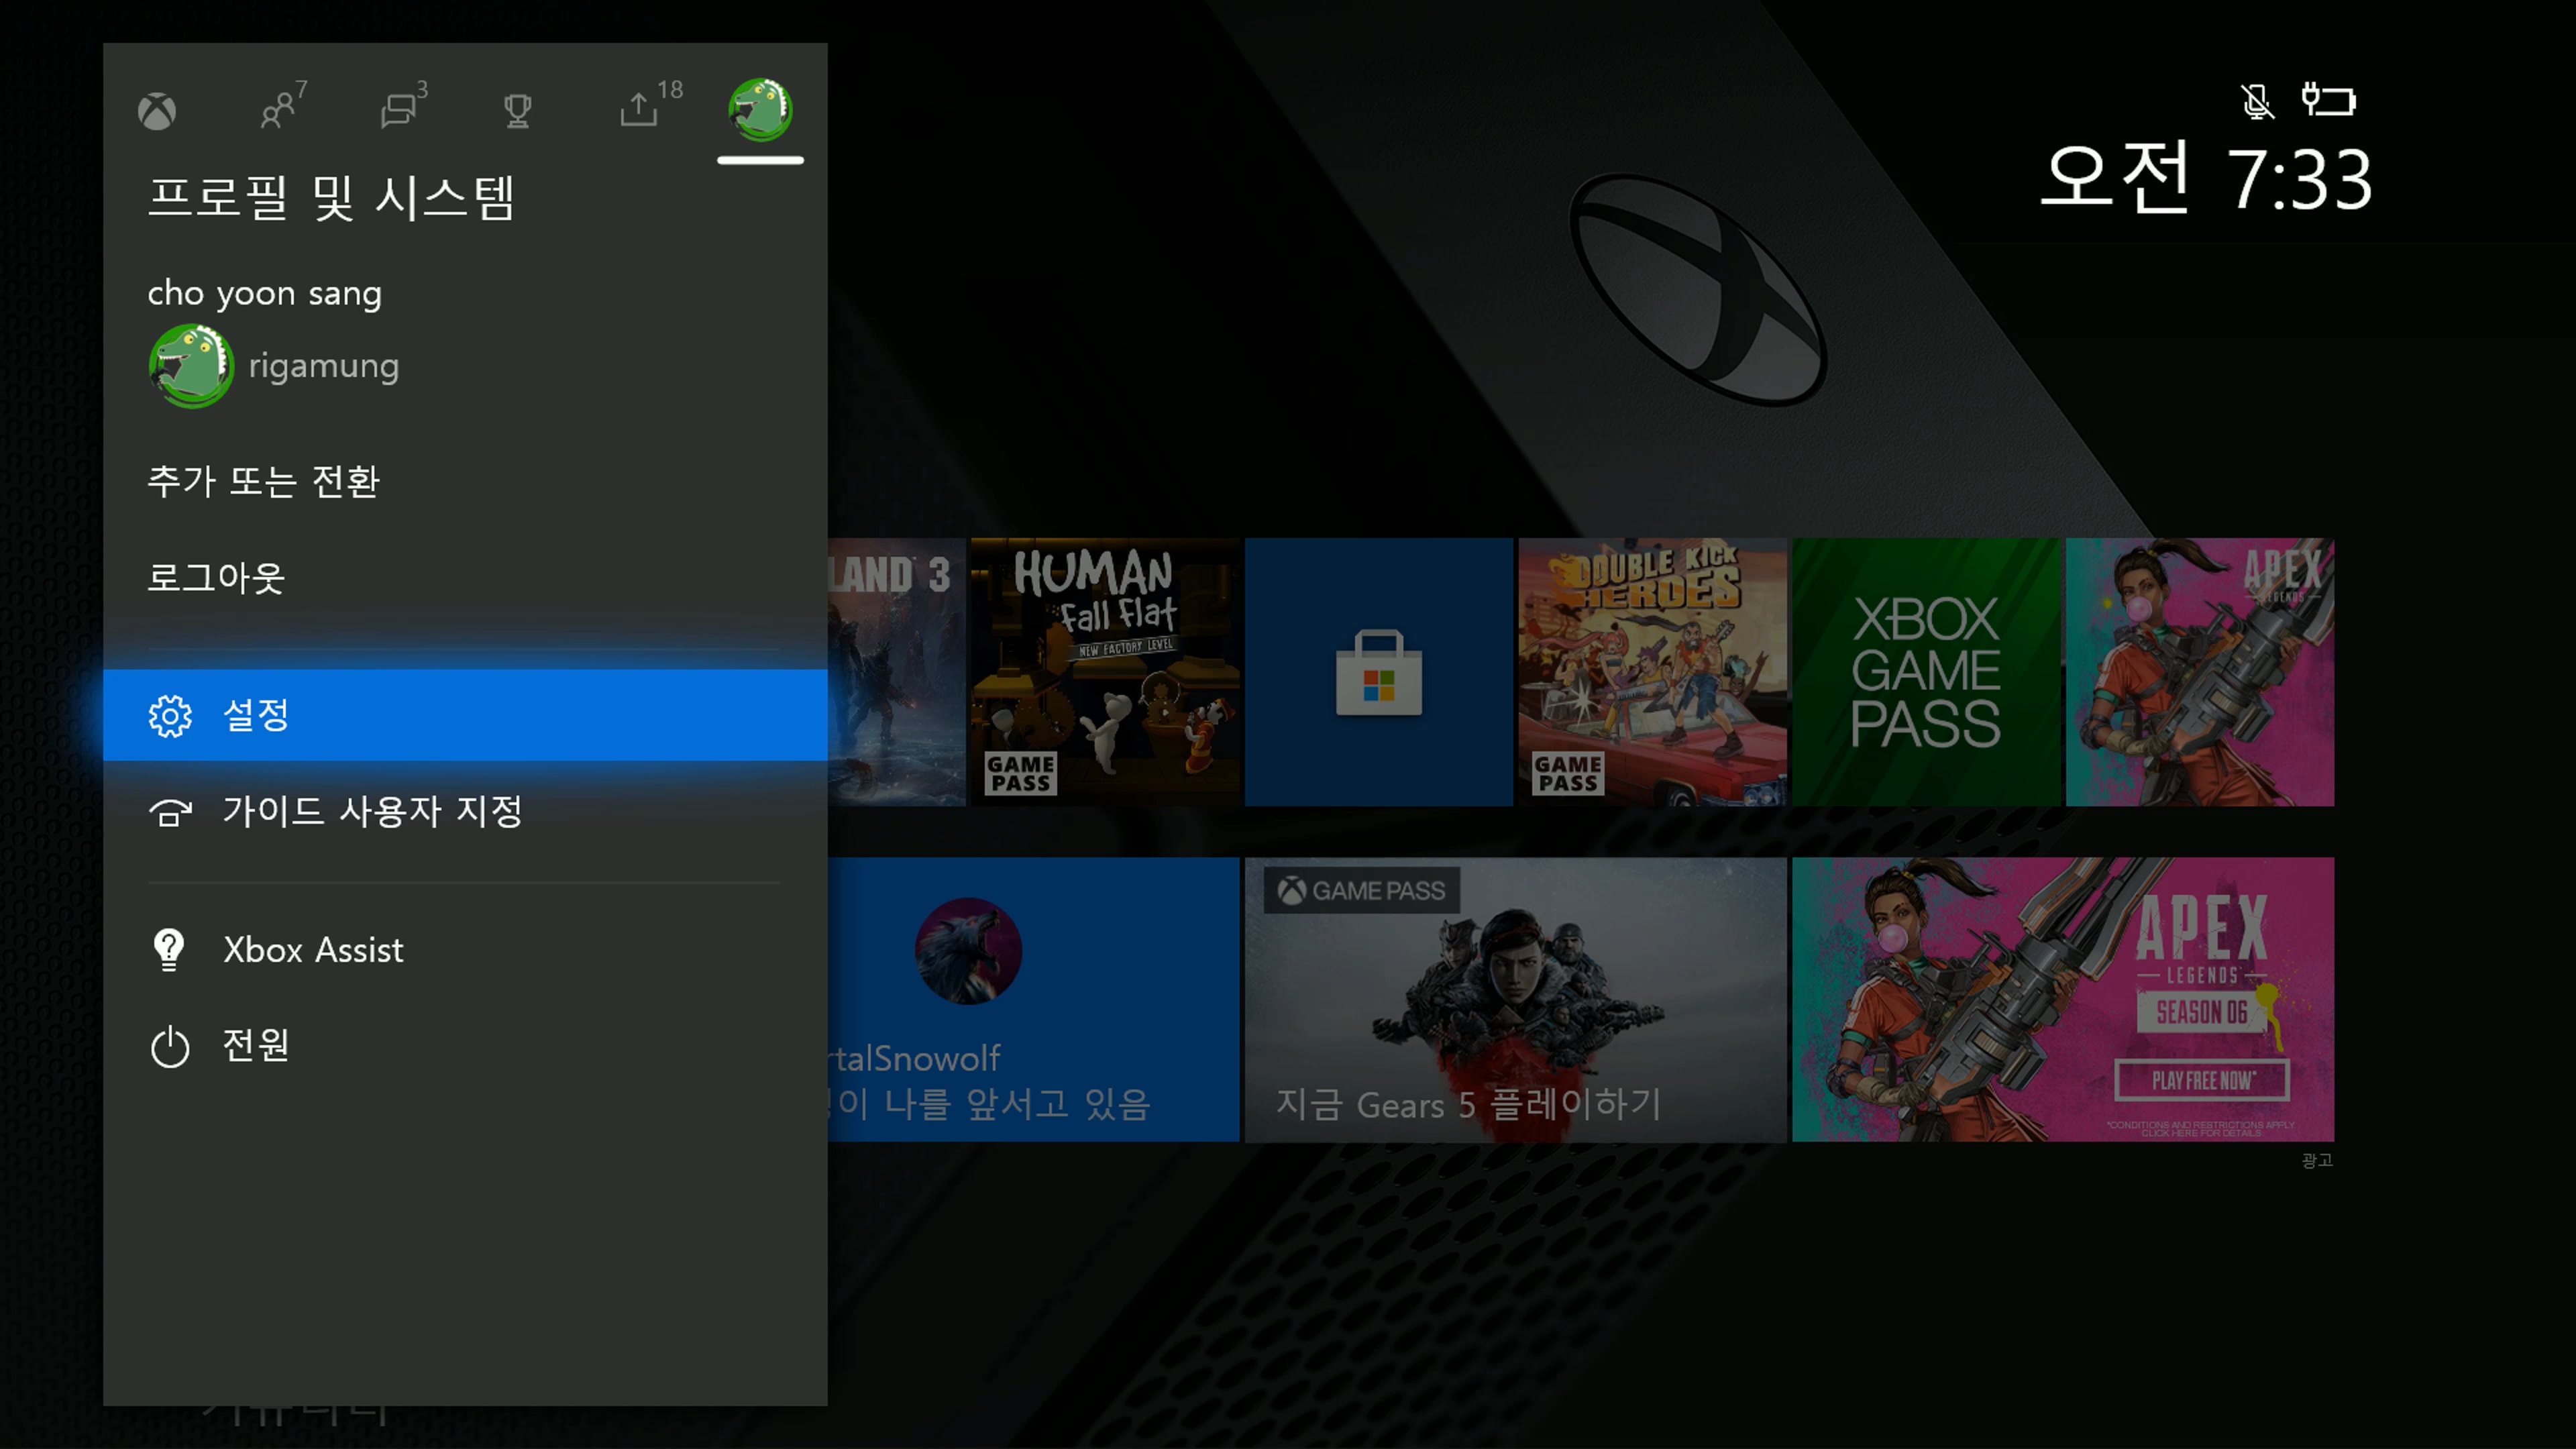Click the partially visible LAND 3 game tile
The width and height of the screenshot is (2576, 1449).
[897, 672]
